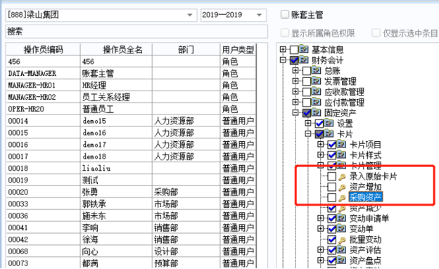Click the key icon beside 录入原始卡片

tap(342, 177)
